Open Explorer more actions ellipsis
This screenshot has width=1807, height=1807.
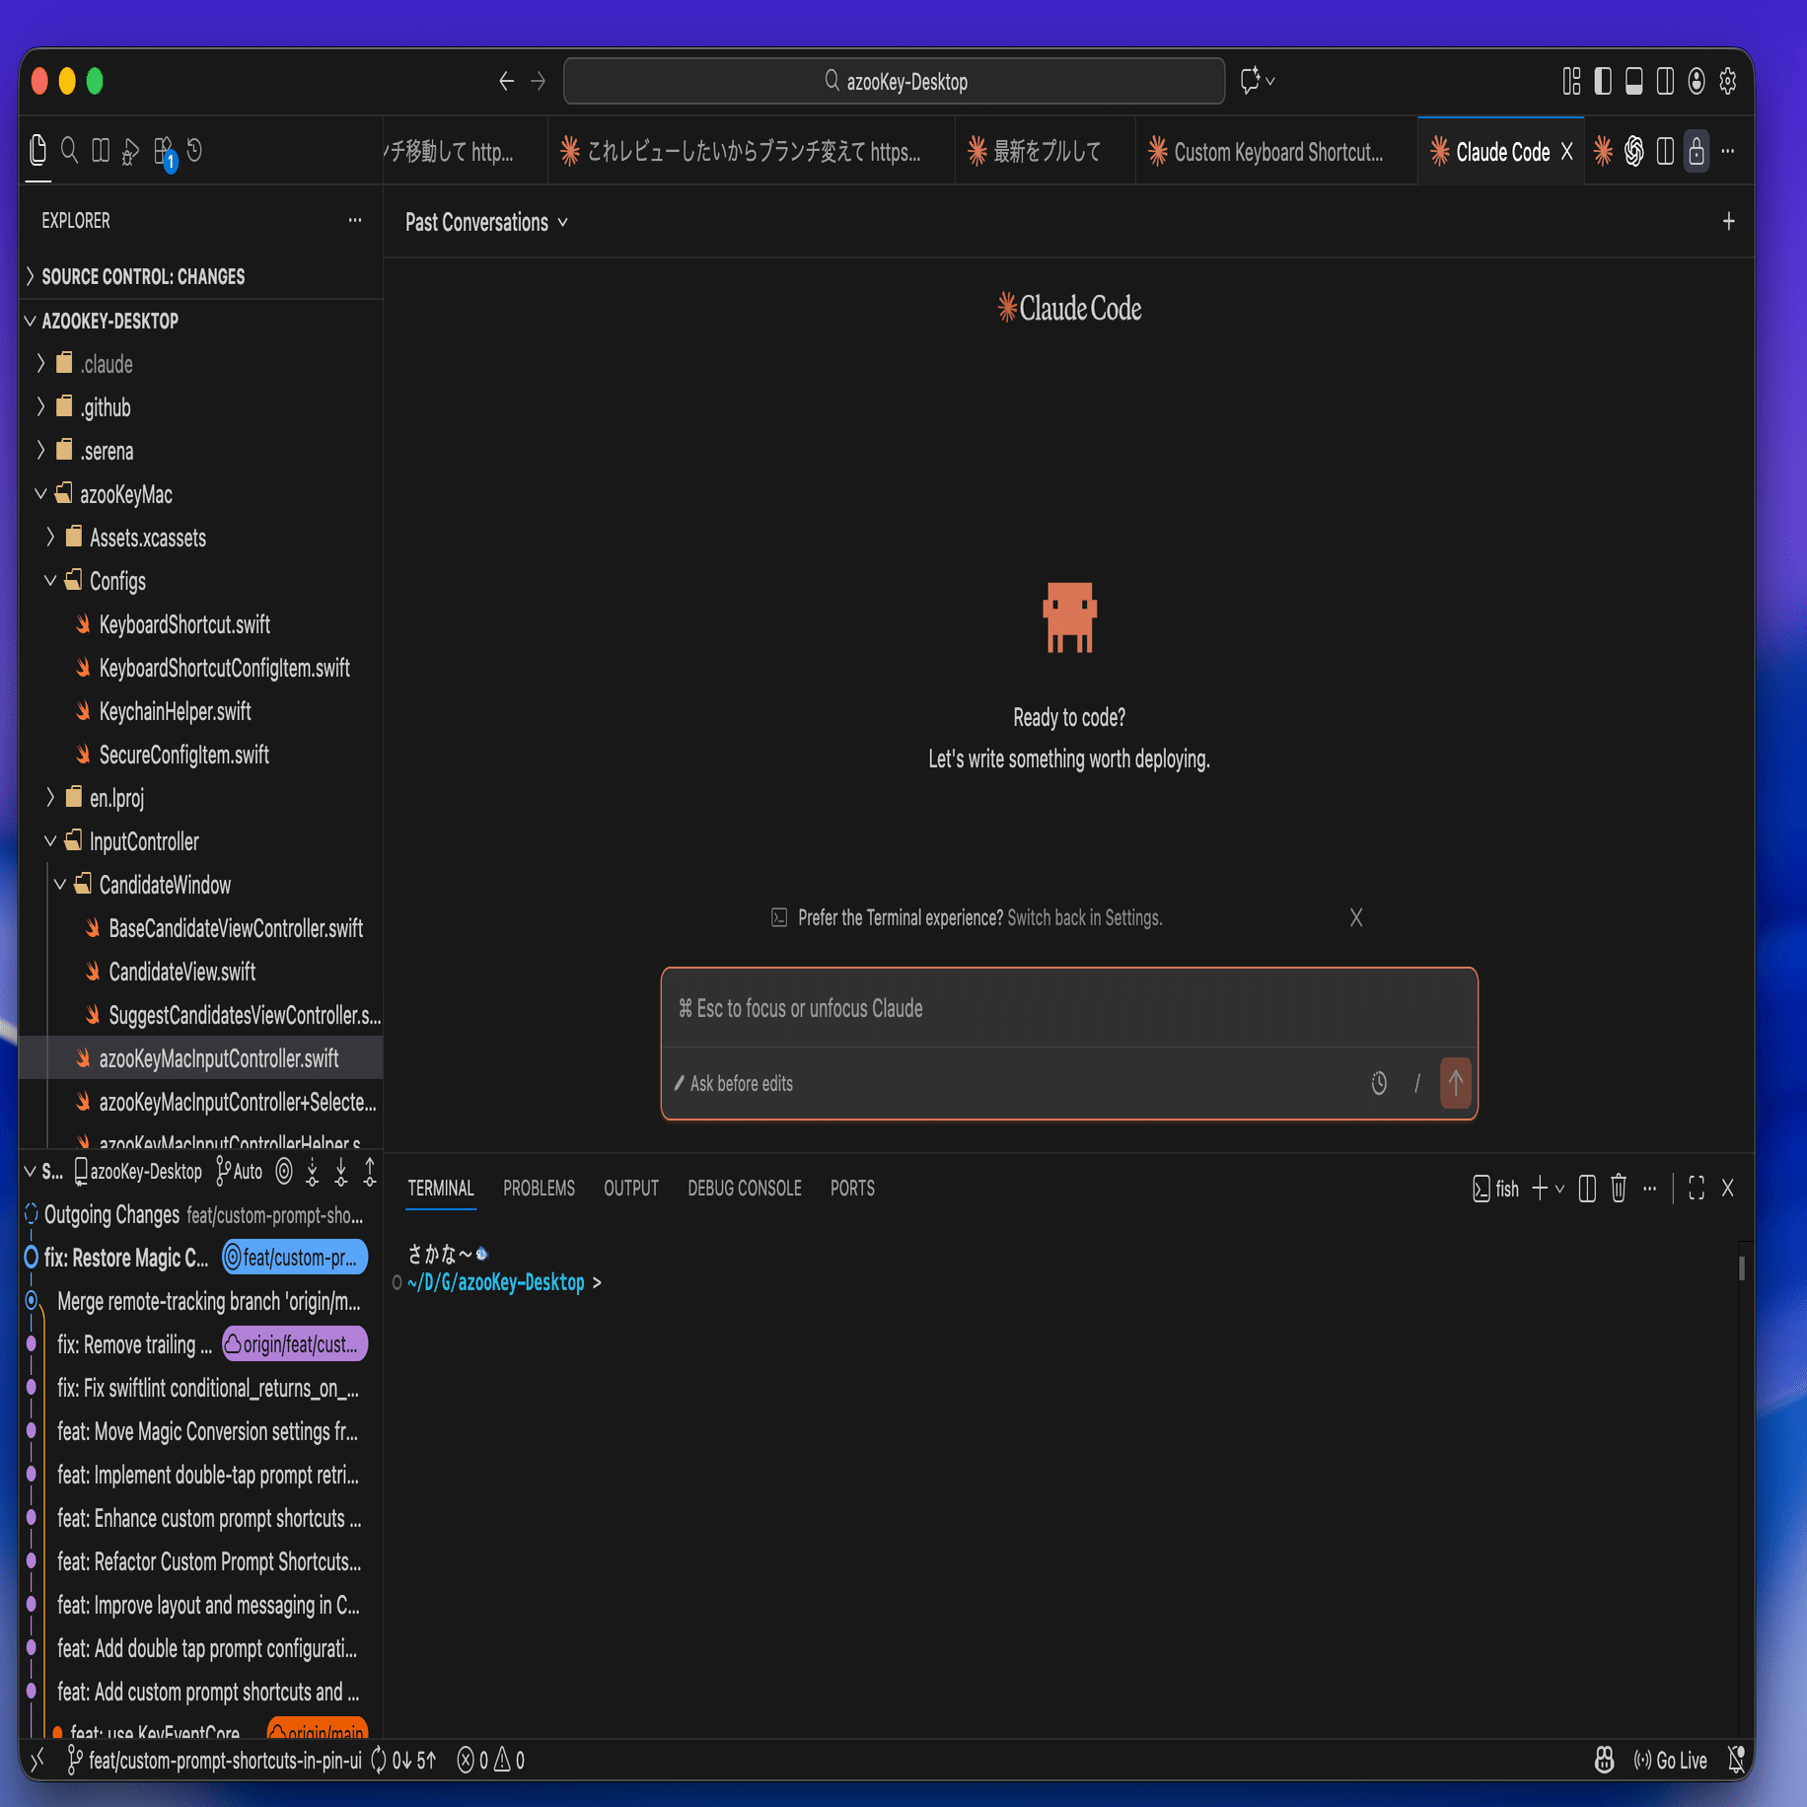(x=355, y=220)
